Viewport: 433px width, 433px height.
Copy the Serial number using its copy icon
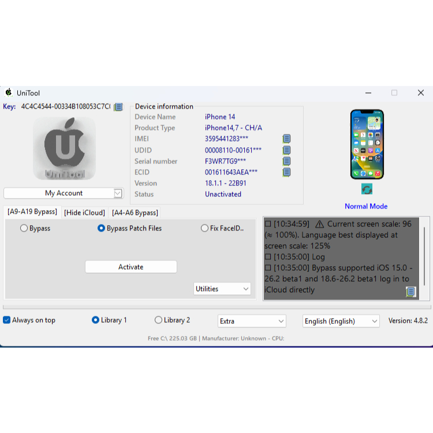point(286,161)
